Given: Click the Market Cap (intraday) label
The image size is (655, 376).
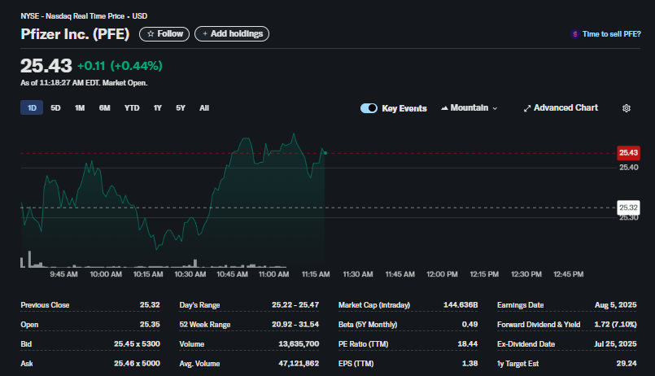Looking at the screenshot, I should click(374, 305).
